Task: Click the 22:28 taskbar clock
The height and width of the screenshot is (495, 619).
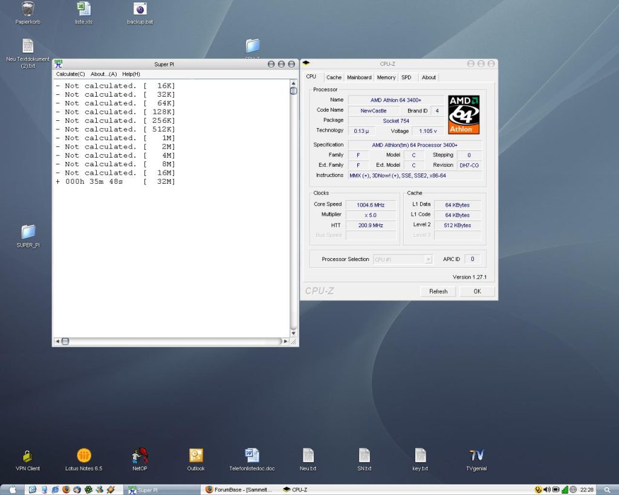Action: 586,490
